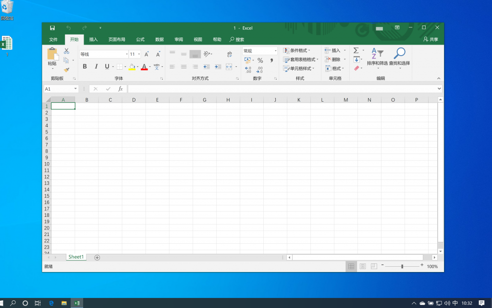Click the Save icon in title bar
The height and width of the screenshot is (308, 492).
(x=52, y=28)
